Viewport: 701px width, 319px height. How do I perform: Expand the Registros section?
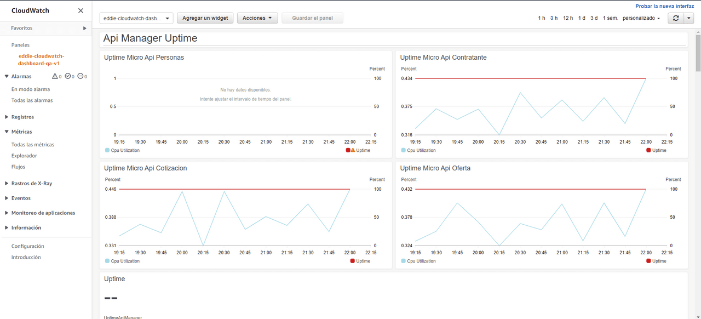[7, 117]
